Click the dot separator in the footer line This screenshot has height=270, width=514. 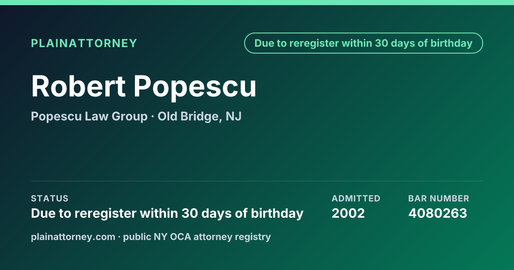coord(119,237)
